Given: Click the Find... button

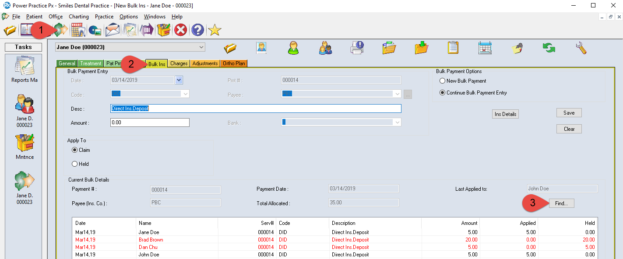Looking at the screenshot, I should click(x=561, y=203).
